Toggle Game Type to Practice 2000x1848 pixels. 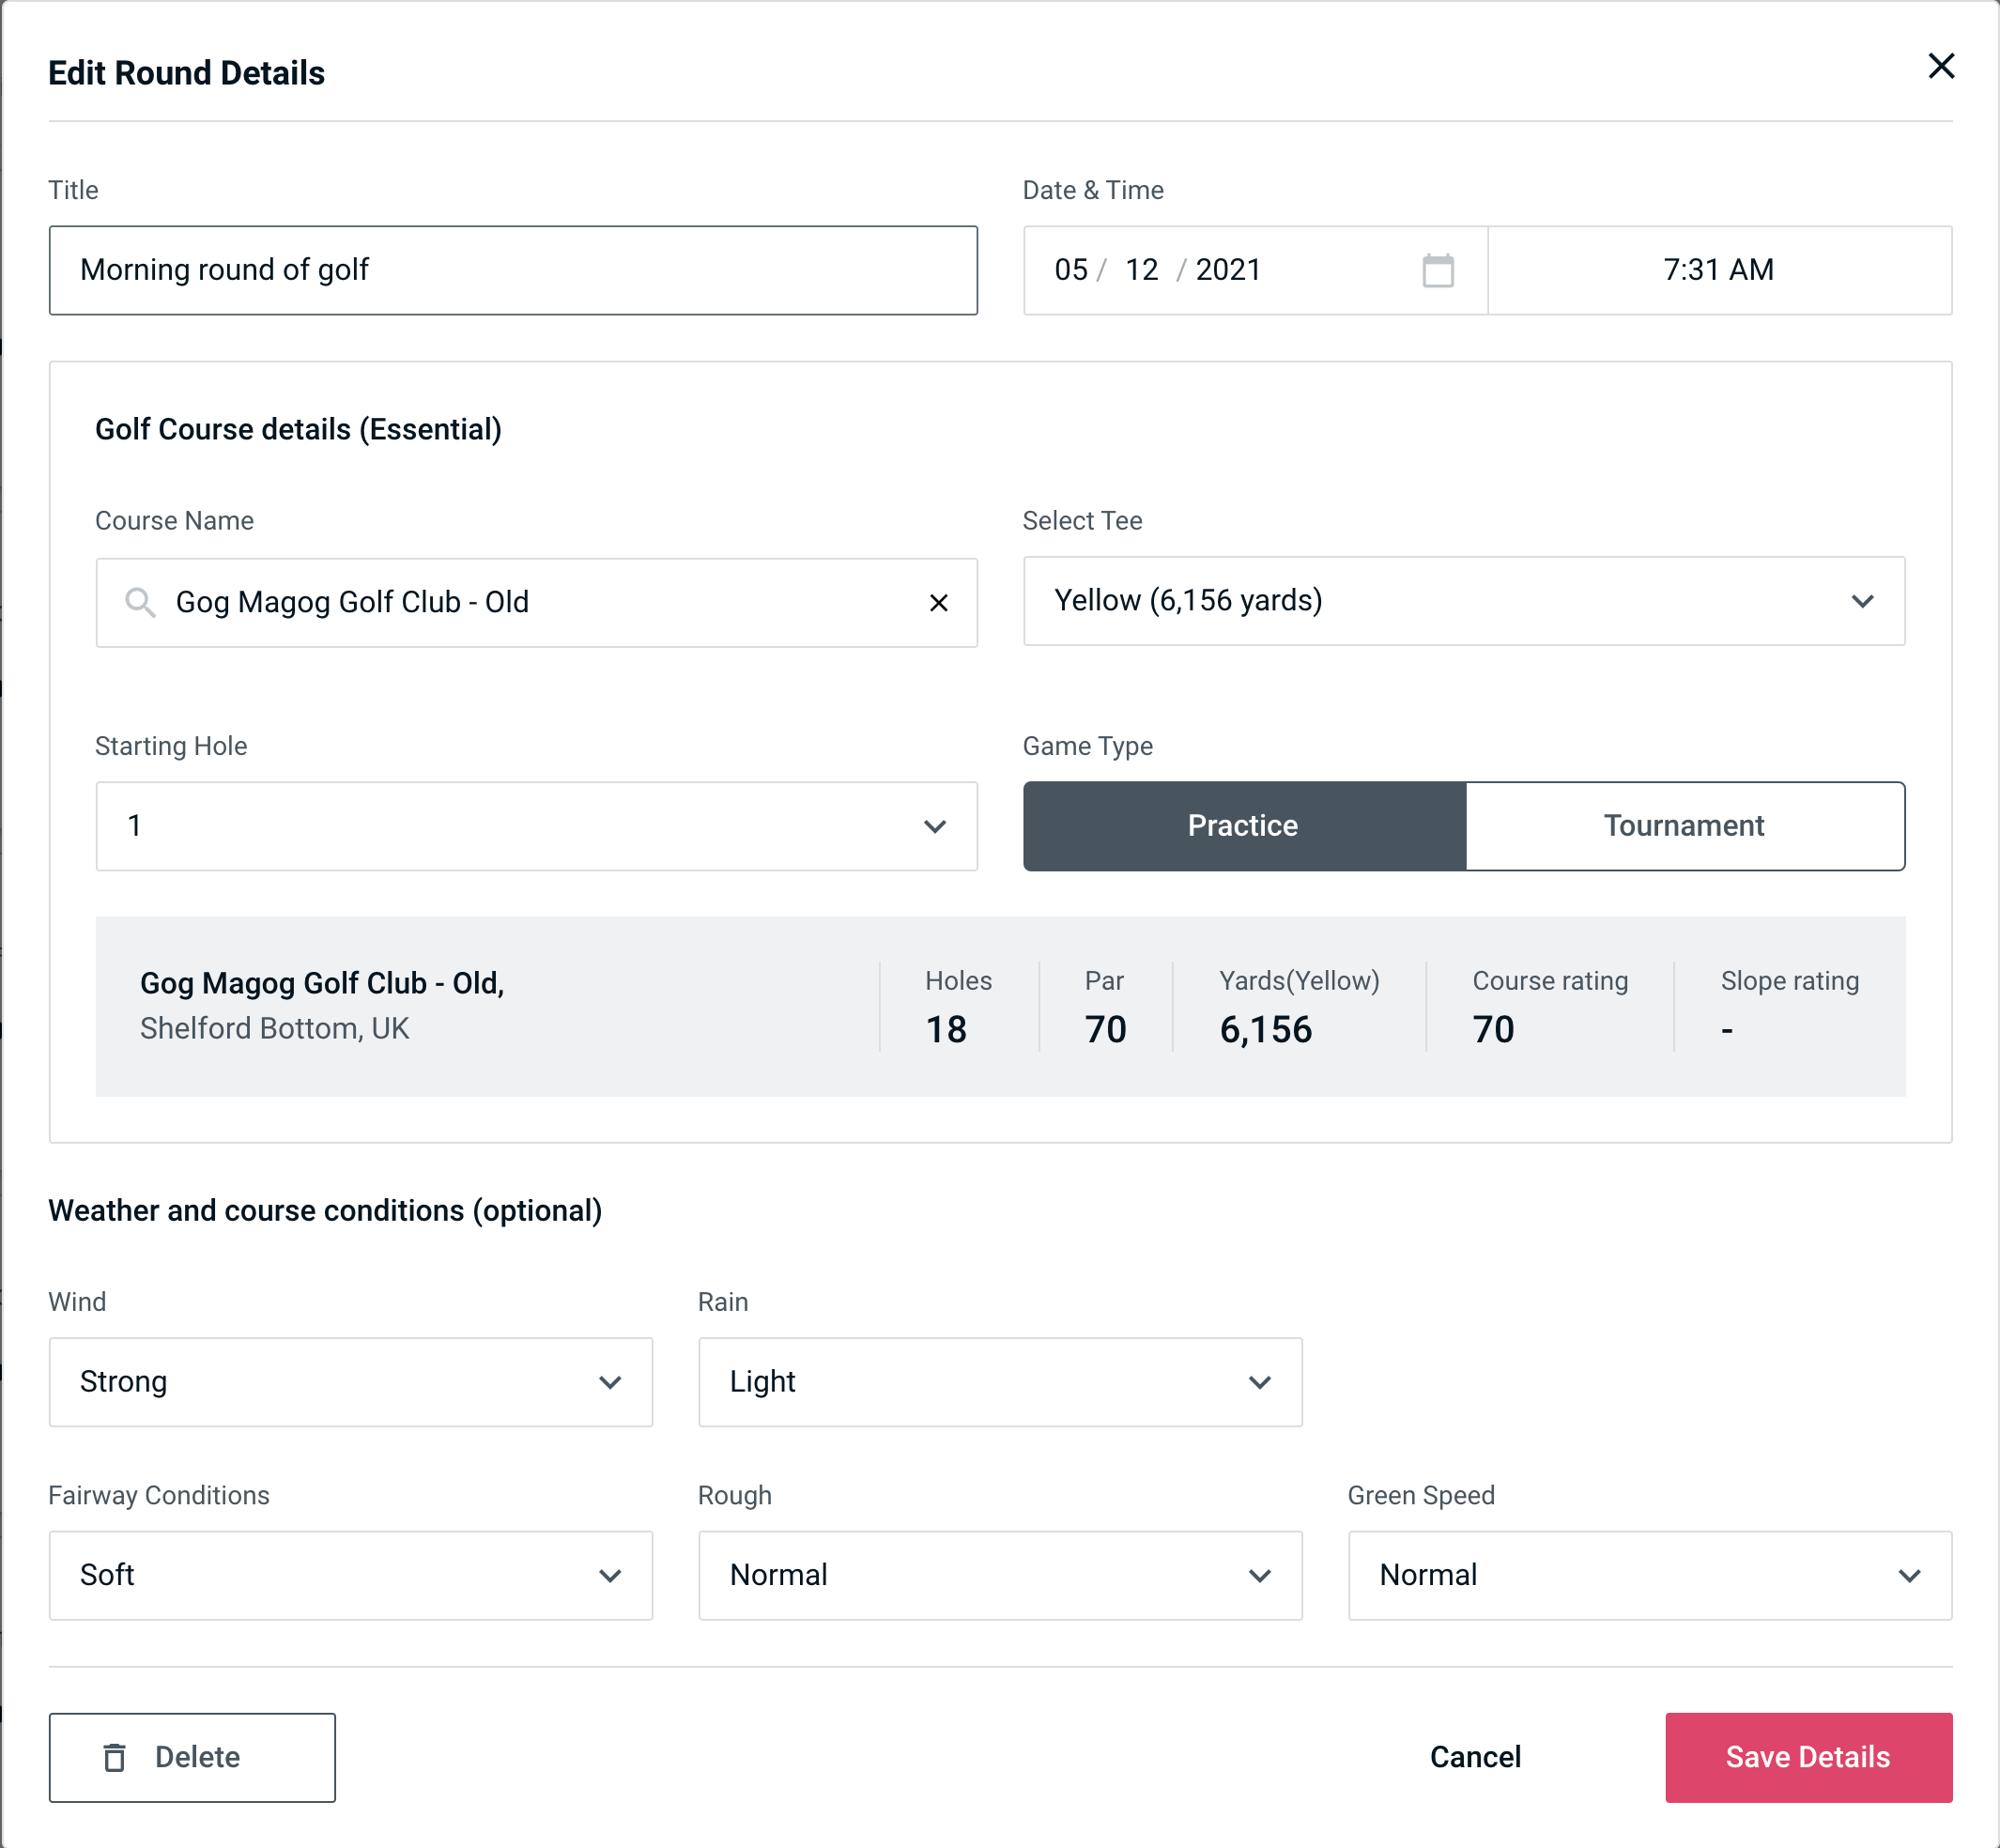(1242, 825)
